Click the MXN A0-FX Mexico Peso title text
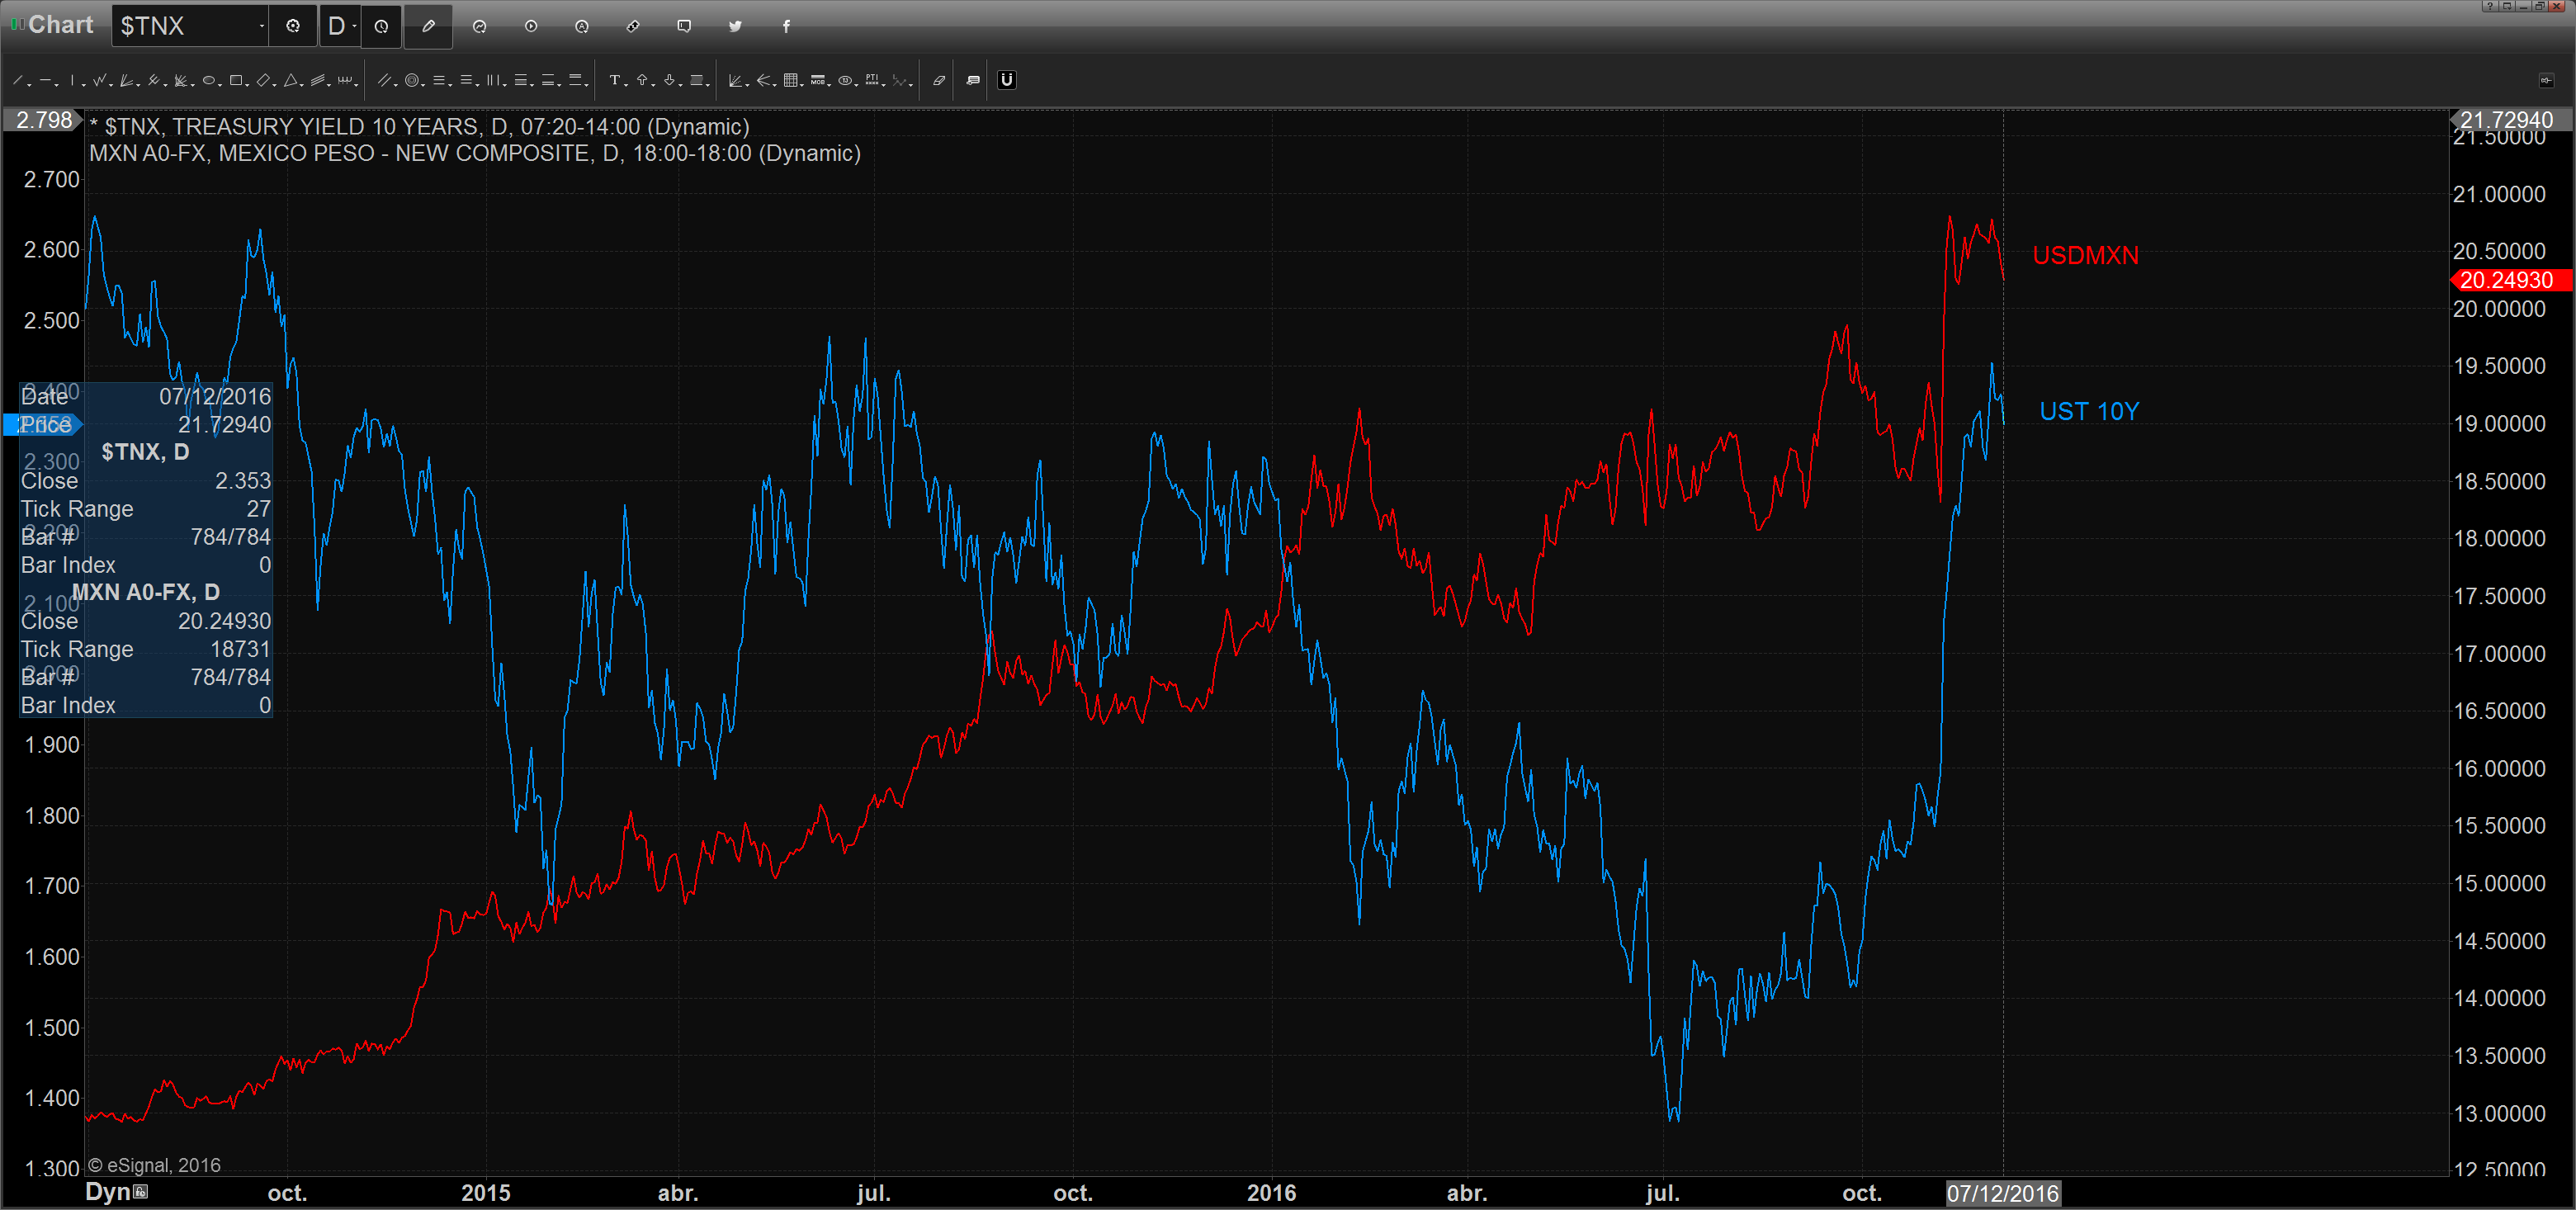This screenshot has width=2576, height=1210. (x=475, y=153)
